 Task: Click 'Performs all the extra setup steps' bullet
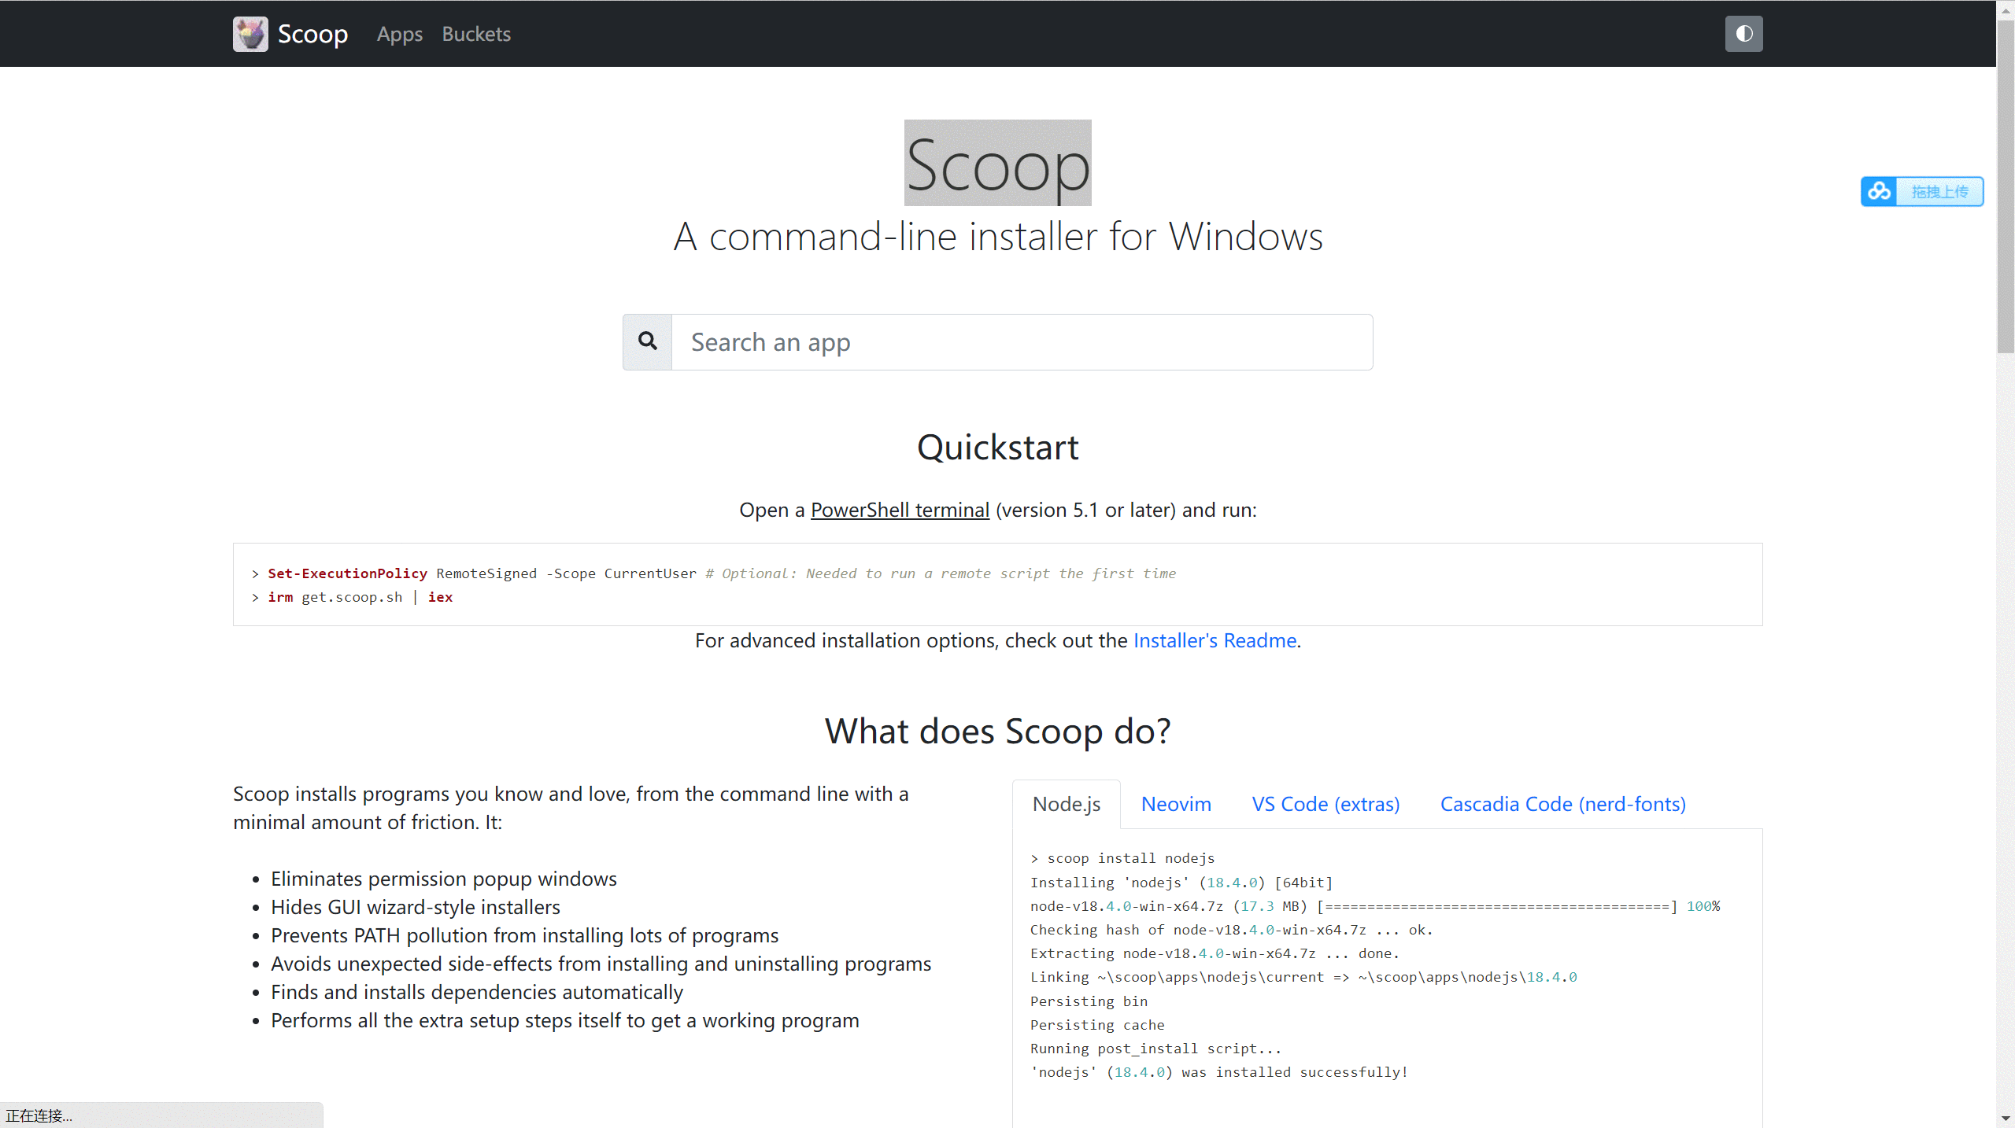(565, 1020)
